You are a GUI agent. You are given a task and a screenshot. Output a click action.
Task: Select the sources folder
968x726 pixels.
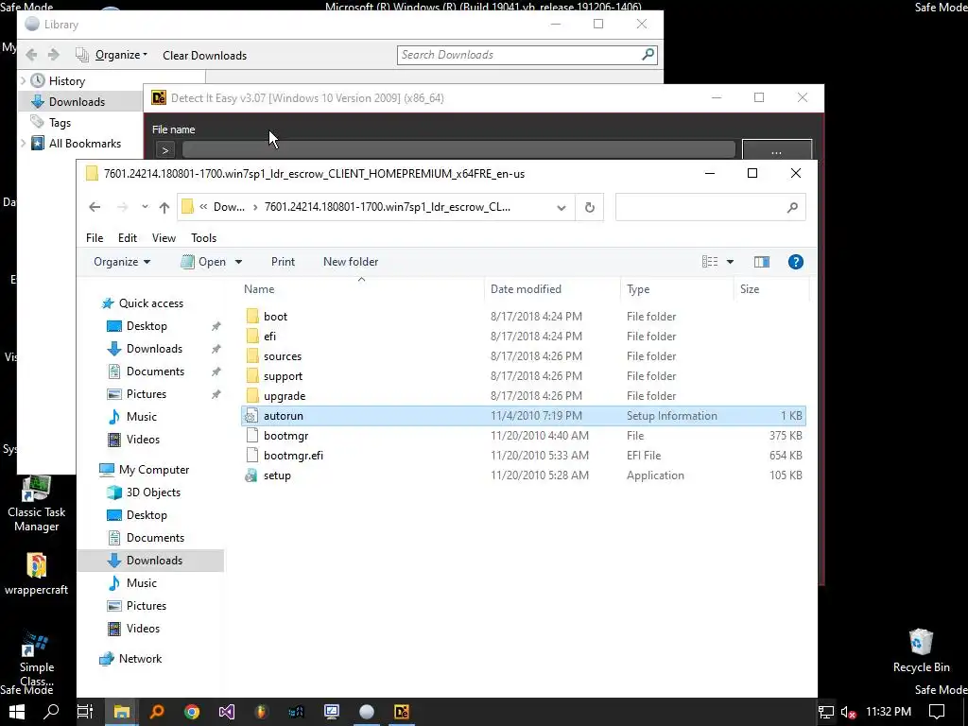tap(282, 356)
